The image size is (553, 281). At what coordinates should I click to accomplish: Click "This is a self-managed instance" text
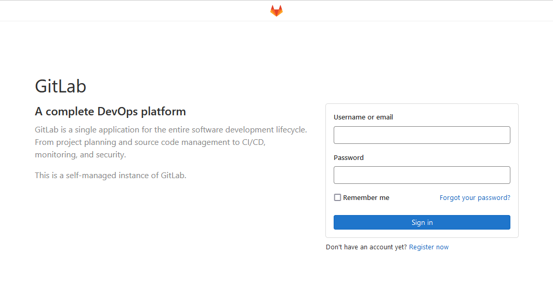[110, 175]
